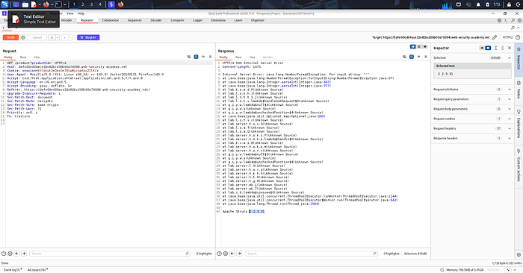Click the Burp AI button
The height and width of the screenshot is (273, 523).
(88, 37)
